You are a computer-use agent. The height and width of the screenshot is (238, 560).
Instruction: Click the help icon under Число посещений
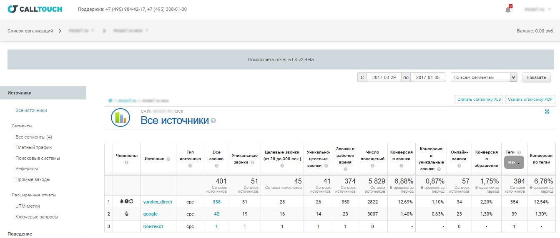point(372,166)
